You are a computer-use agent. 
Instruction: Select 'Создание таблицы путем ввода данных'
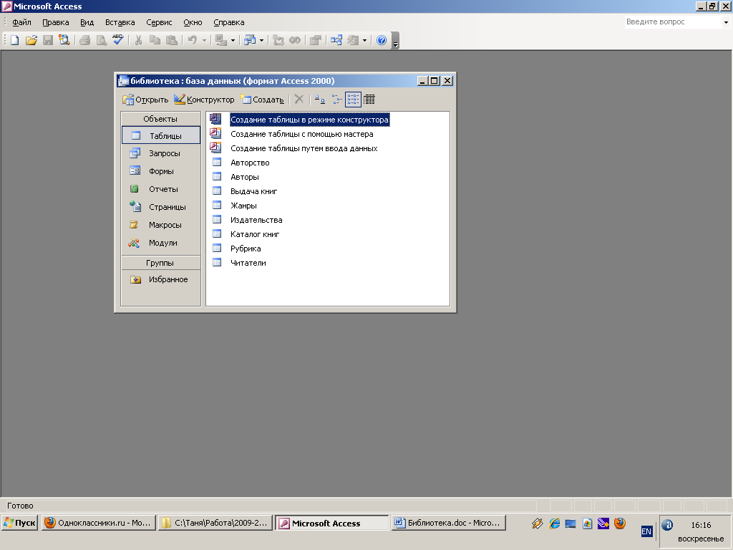(x=304, y=148)
